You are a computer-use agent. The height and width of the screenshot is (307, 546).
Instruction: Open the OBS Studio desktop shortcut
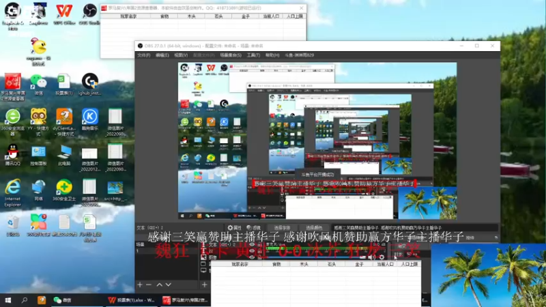(x=89, y=14)
